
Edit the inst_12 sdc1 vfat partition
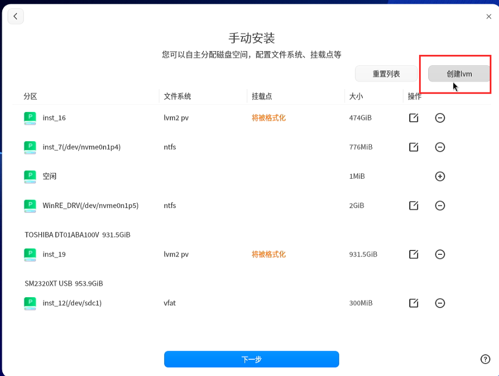pyautogui.click(x=414, y=303)
